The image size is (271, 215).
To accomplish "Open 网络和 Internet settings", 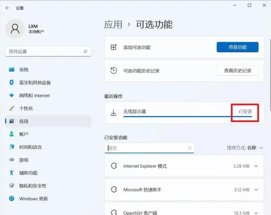I will click(x=34, y=96).
